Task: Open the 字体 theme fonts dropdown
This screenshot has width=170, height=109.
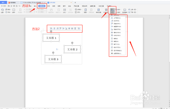Action: (x=8, y=12)
